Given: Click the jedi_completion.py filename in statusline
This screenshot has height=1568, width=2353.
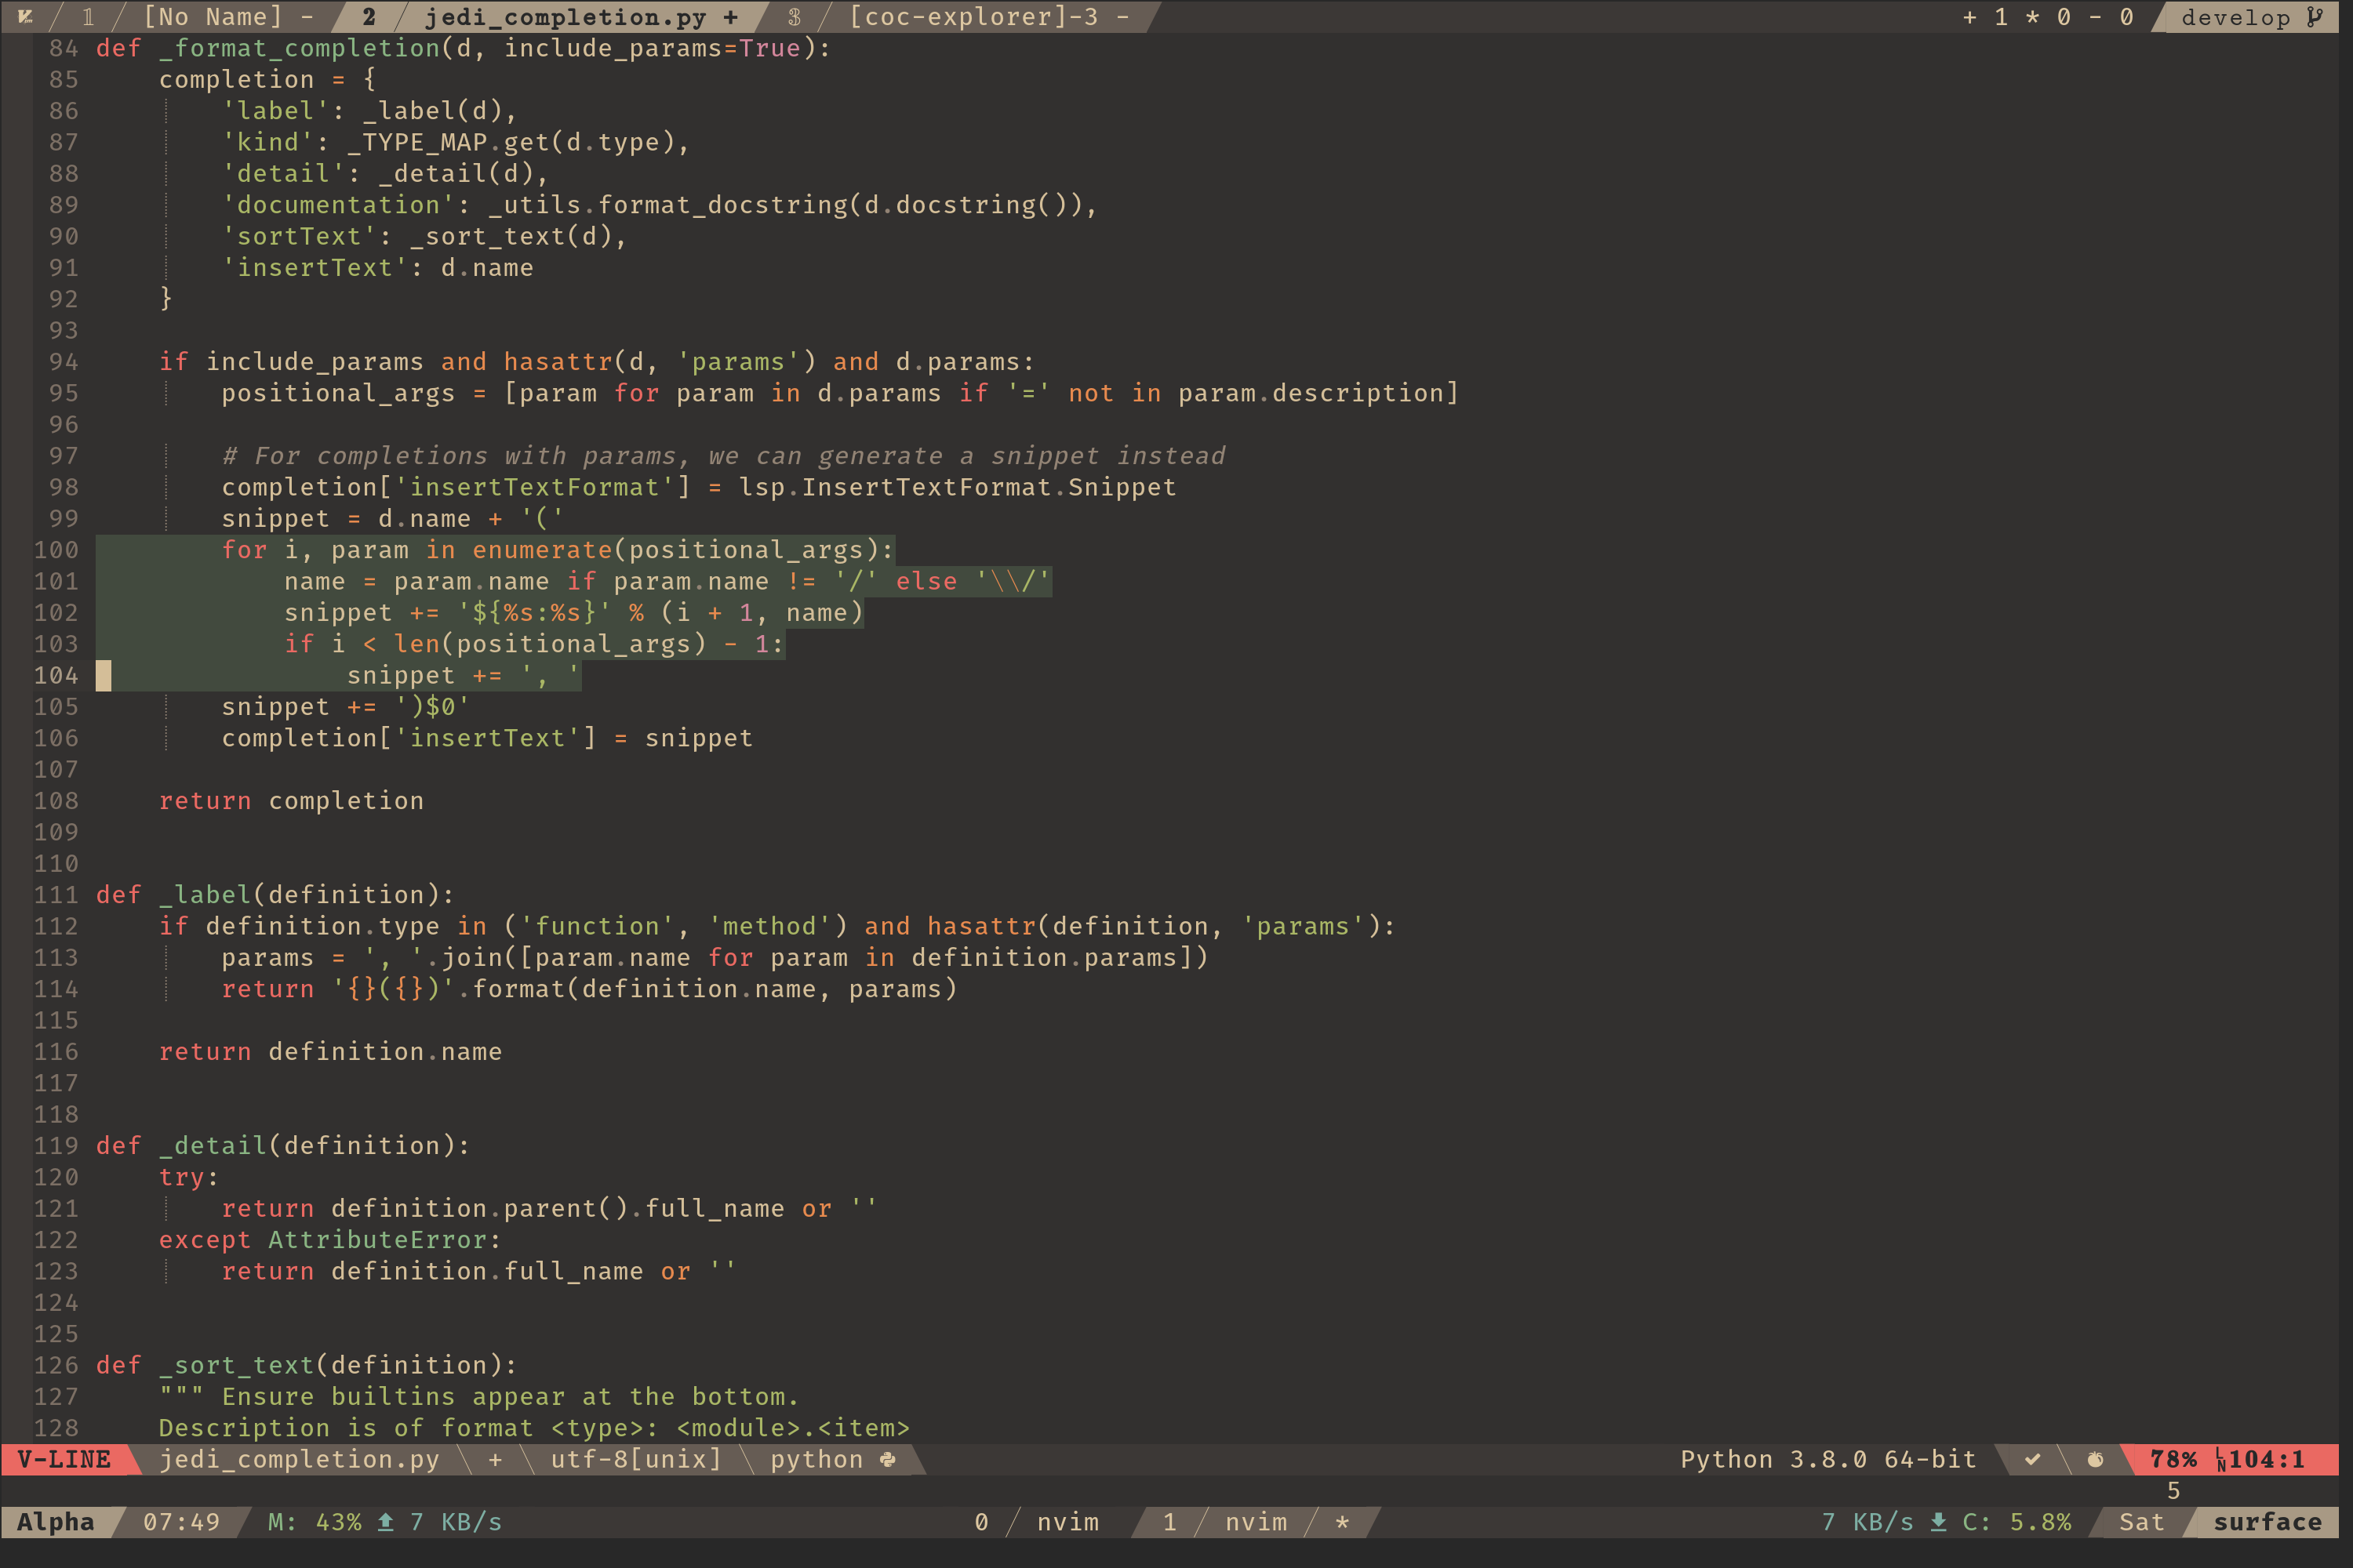Looking at the screenshot, I should pyautogui.click(x=300, y=1459).
